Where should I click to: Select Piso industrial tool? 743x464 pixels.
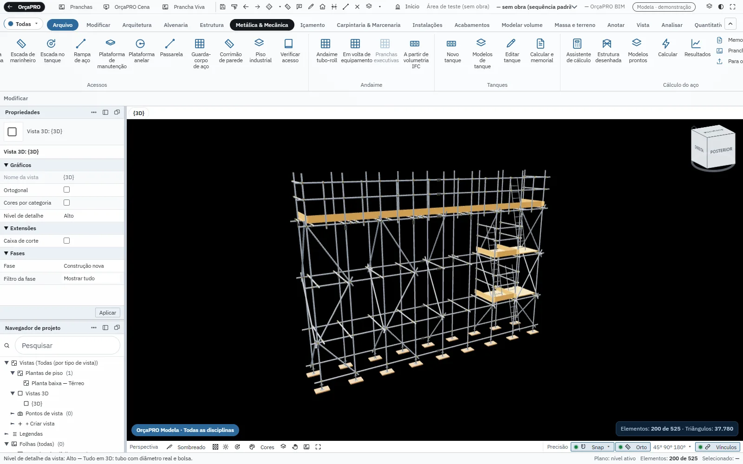[x=260, y=51]
